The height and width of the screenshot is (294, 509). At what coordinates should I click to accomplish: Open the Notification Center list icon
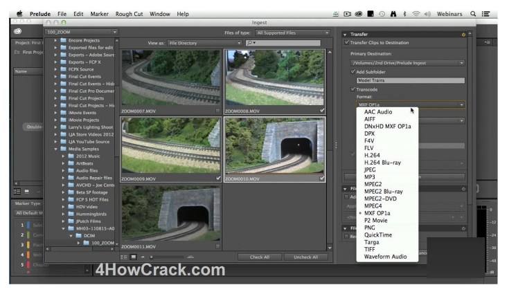(485, 14)
